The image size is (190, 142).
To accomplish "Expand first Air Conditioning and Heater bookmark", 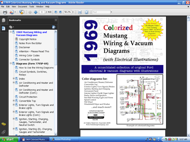I will 14,82.
